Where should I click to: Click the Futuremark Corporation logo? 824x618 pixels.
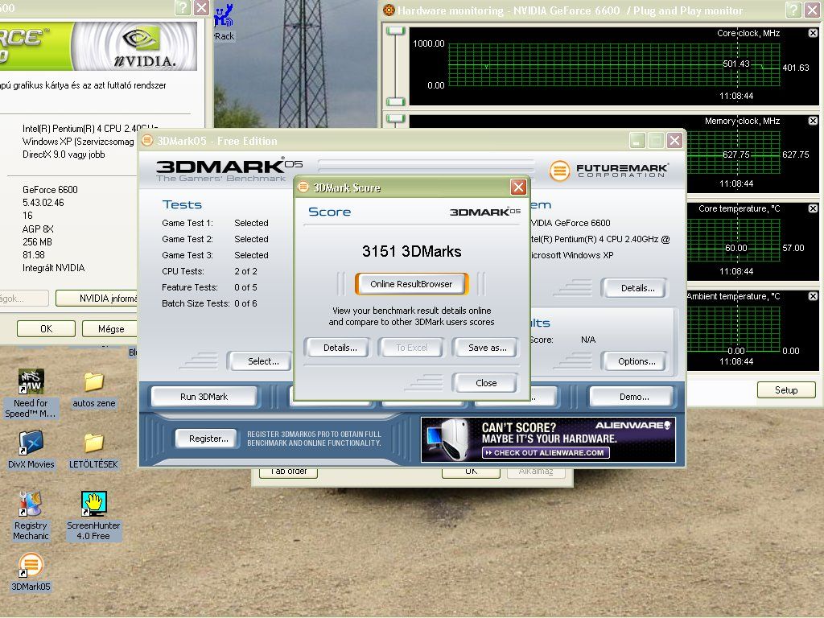608,171
